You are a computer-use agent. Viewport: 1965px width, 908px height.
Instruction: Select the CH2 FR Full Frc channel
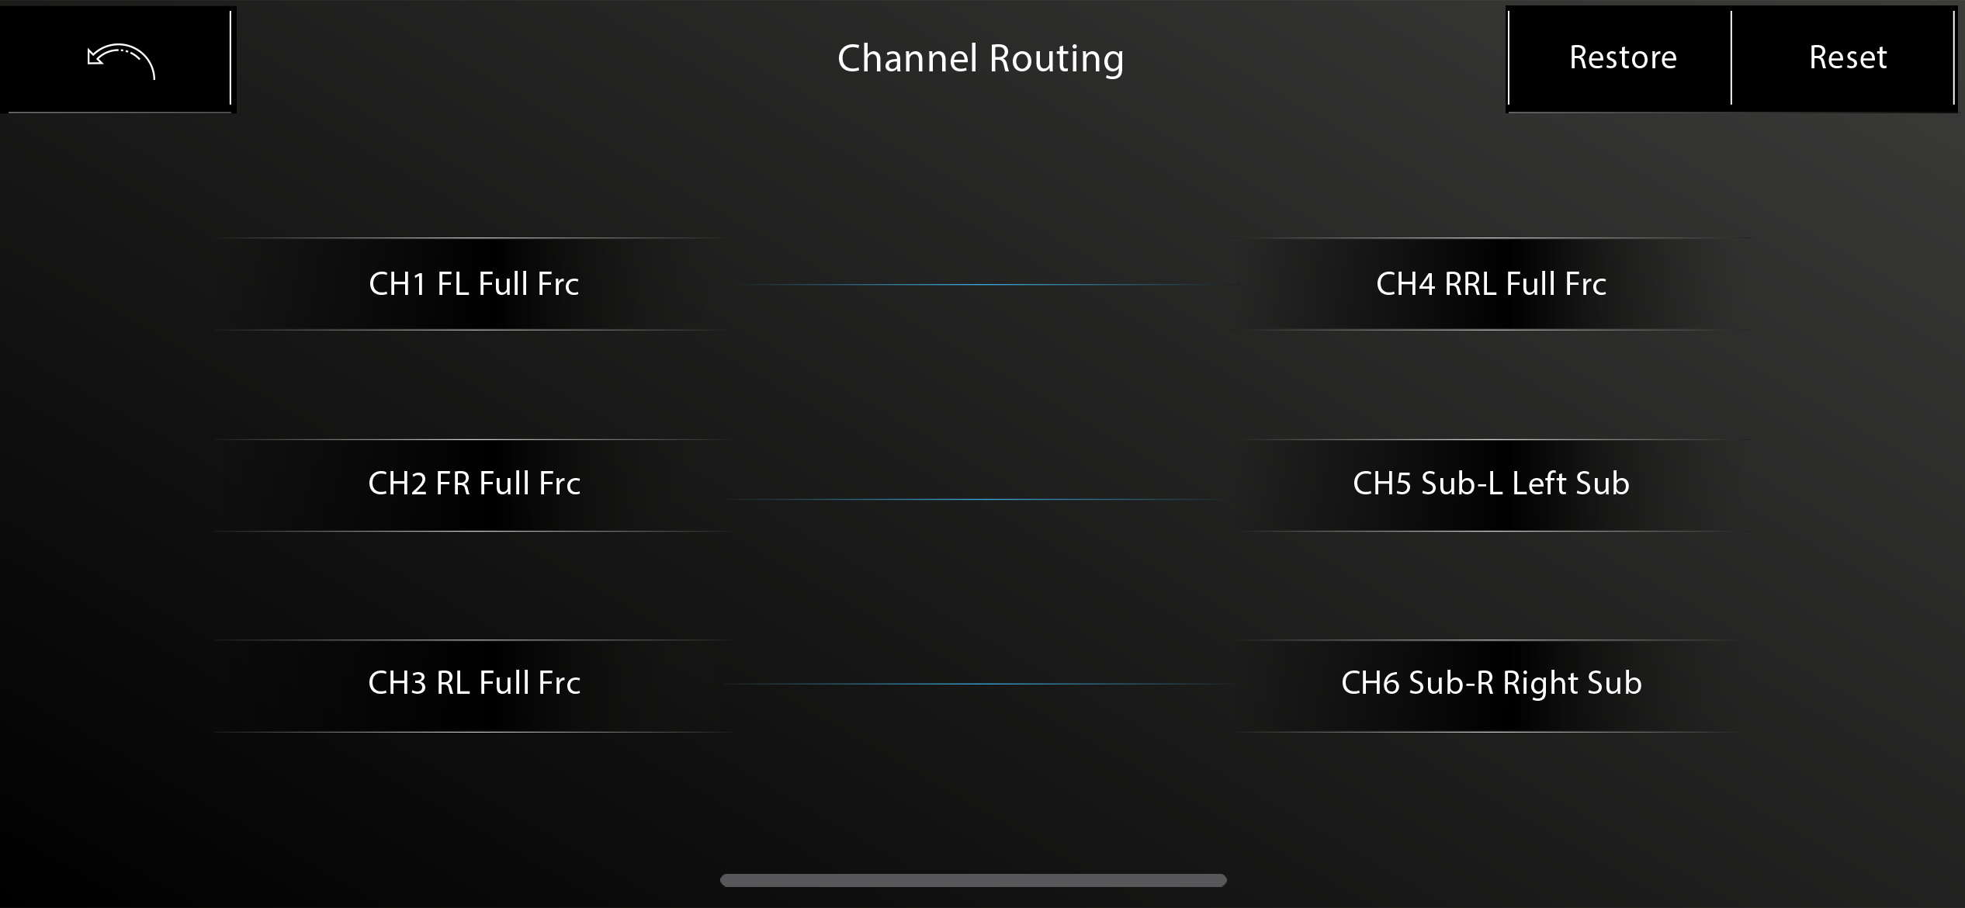(x=473, y=484)
